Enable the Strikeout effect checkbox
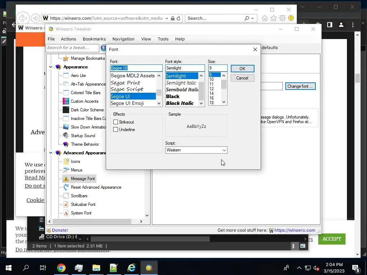Image resolution: width=367 pixels, height=275 pixels. tap(115, 122)
